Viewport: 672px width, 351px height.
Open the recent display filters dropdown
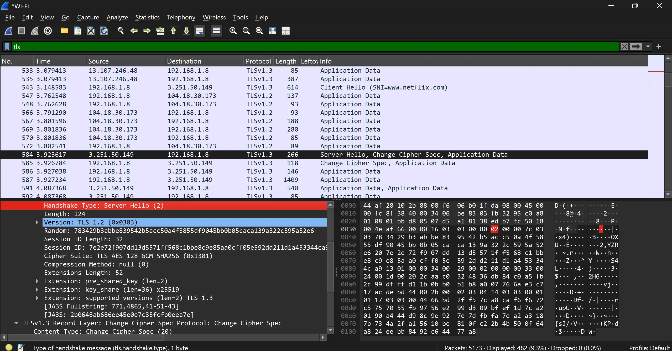648,47
